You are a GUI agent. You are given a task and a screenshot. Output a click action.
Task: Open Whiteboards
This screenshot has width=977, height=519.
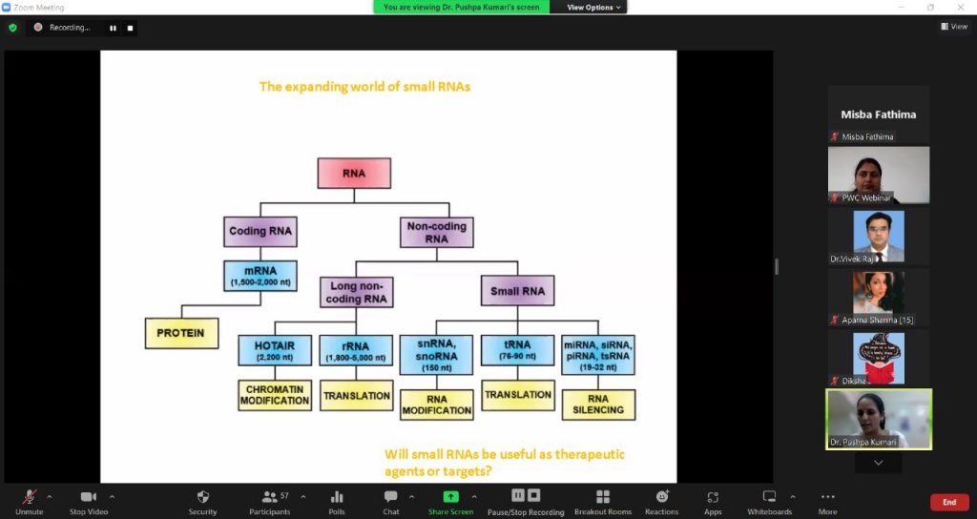[x=769, y=498]
